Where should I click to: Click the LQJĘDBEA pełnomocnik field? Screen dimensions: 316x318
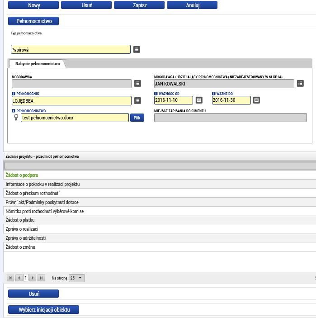(x=71, y=101)
